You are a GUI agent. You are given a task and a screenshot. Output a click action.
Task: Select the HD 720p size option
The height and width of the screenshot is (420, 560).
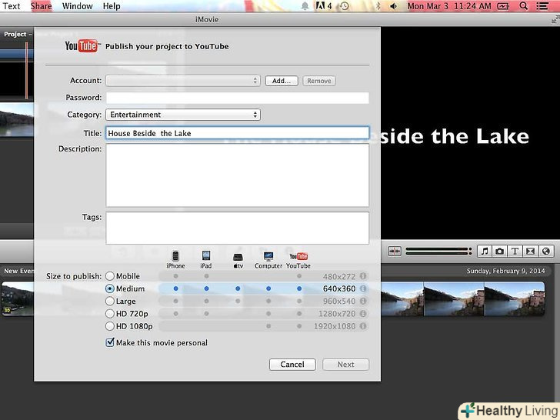tap(110, 314)
